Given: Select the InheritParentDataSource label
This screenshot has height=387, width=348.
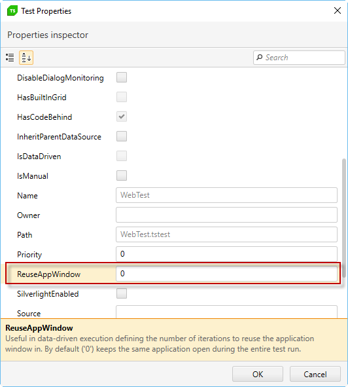Looking at the screenshot, I should pyautogui.click(x=59, y=137).
